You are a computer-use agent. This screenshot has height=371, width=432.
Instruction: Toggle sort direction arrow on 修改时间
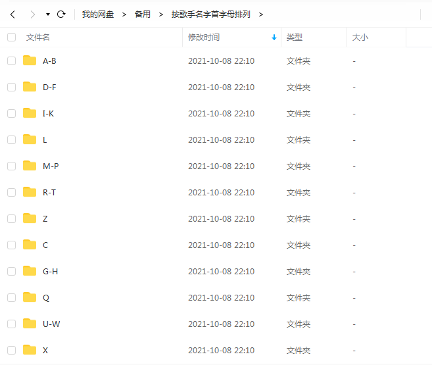pyautogui.click(x=274, y=37)
